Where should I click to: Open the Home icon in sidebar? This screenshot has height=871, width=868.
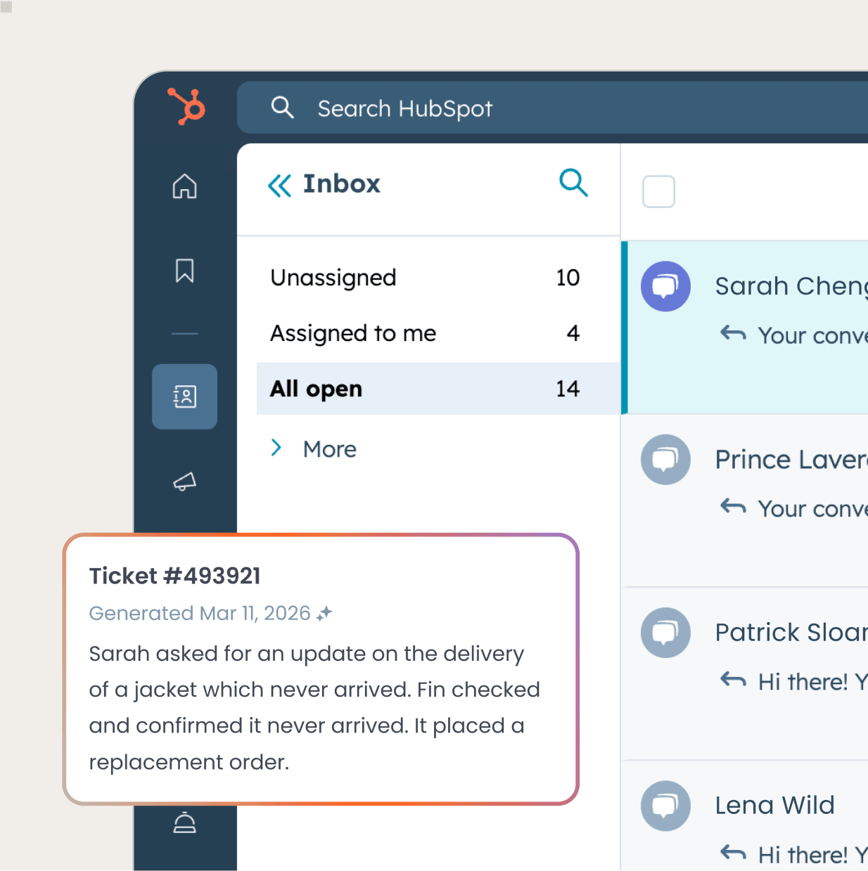coord(185,186)
